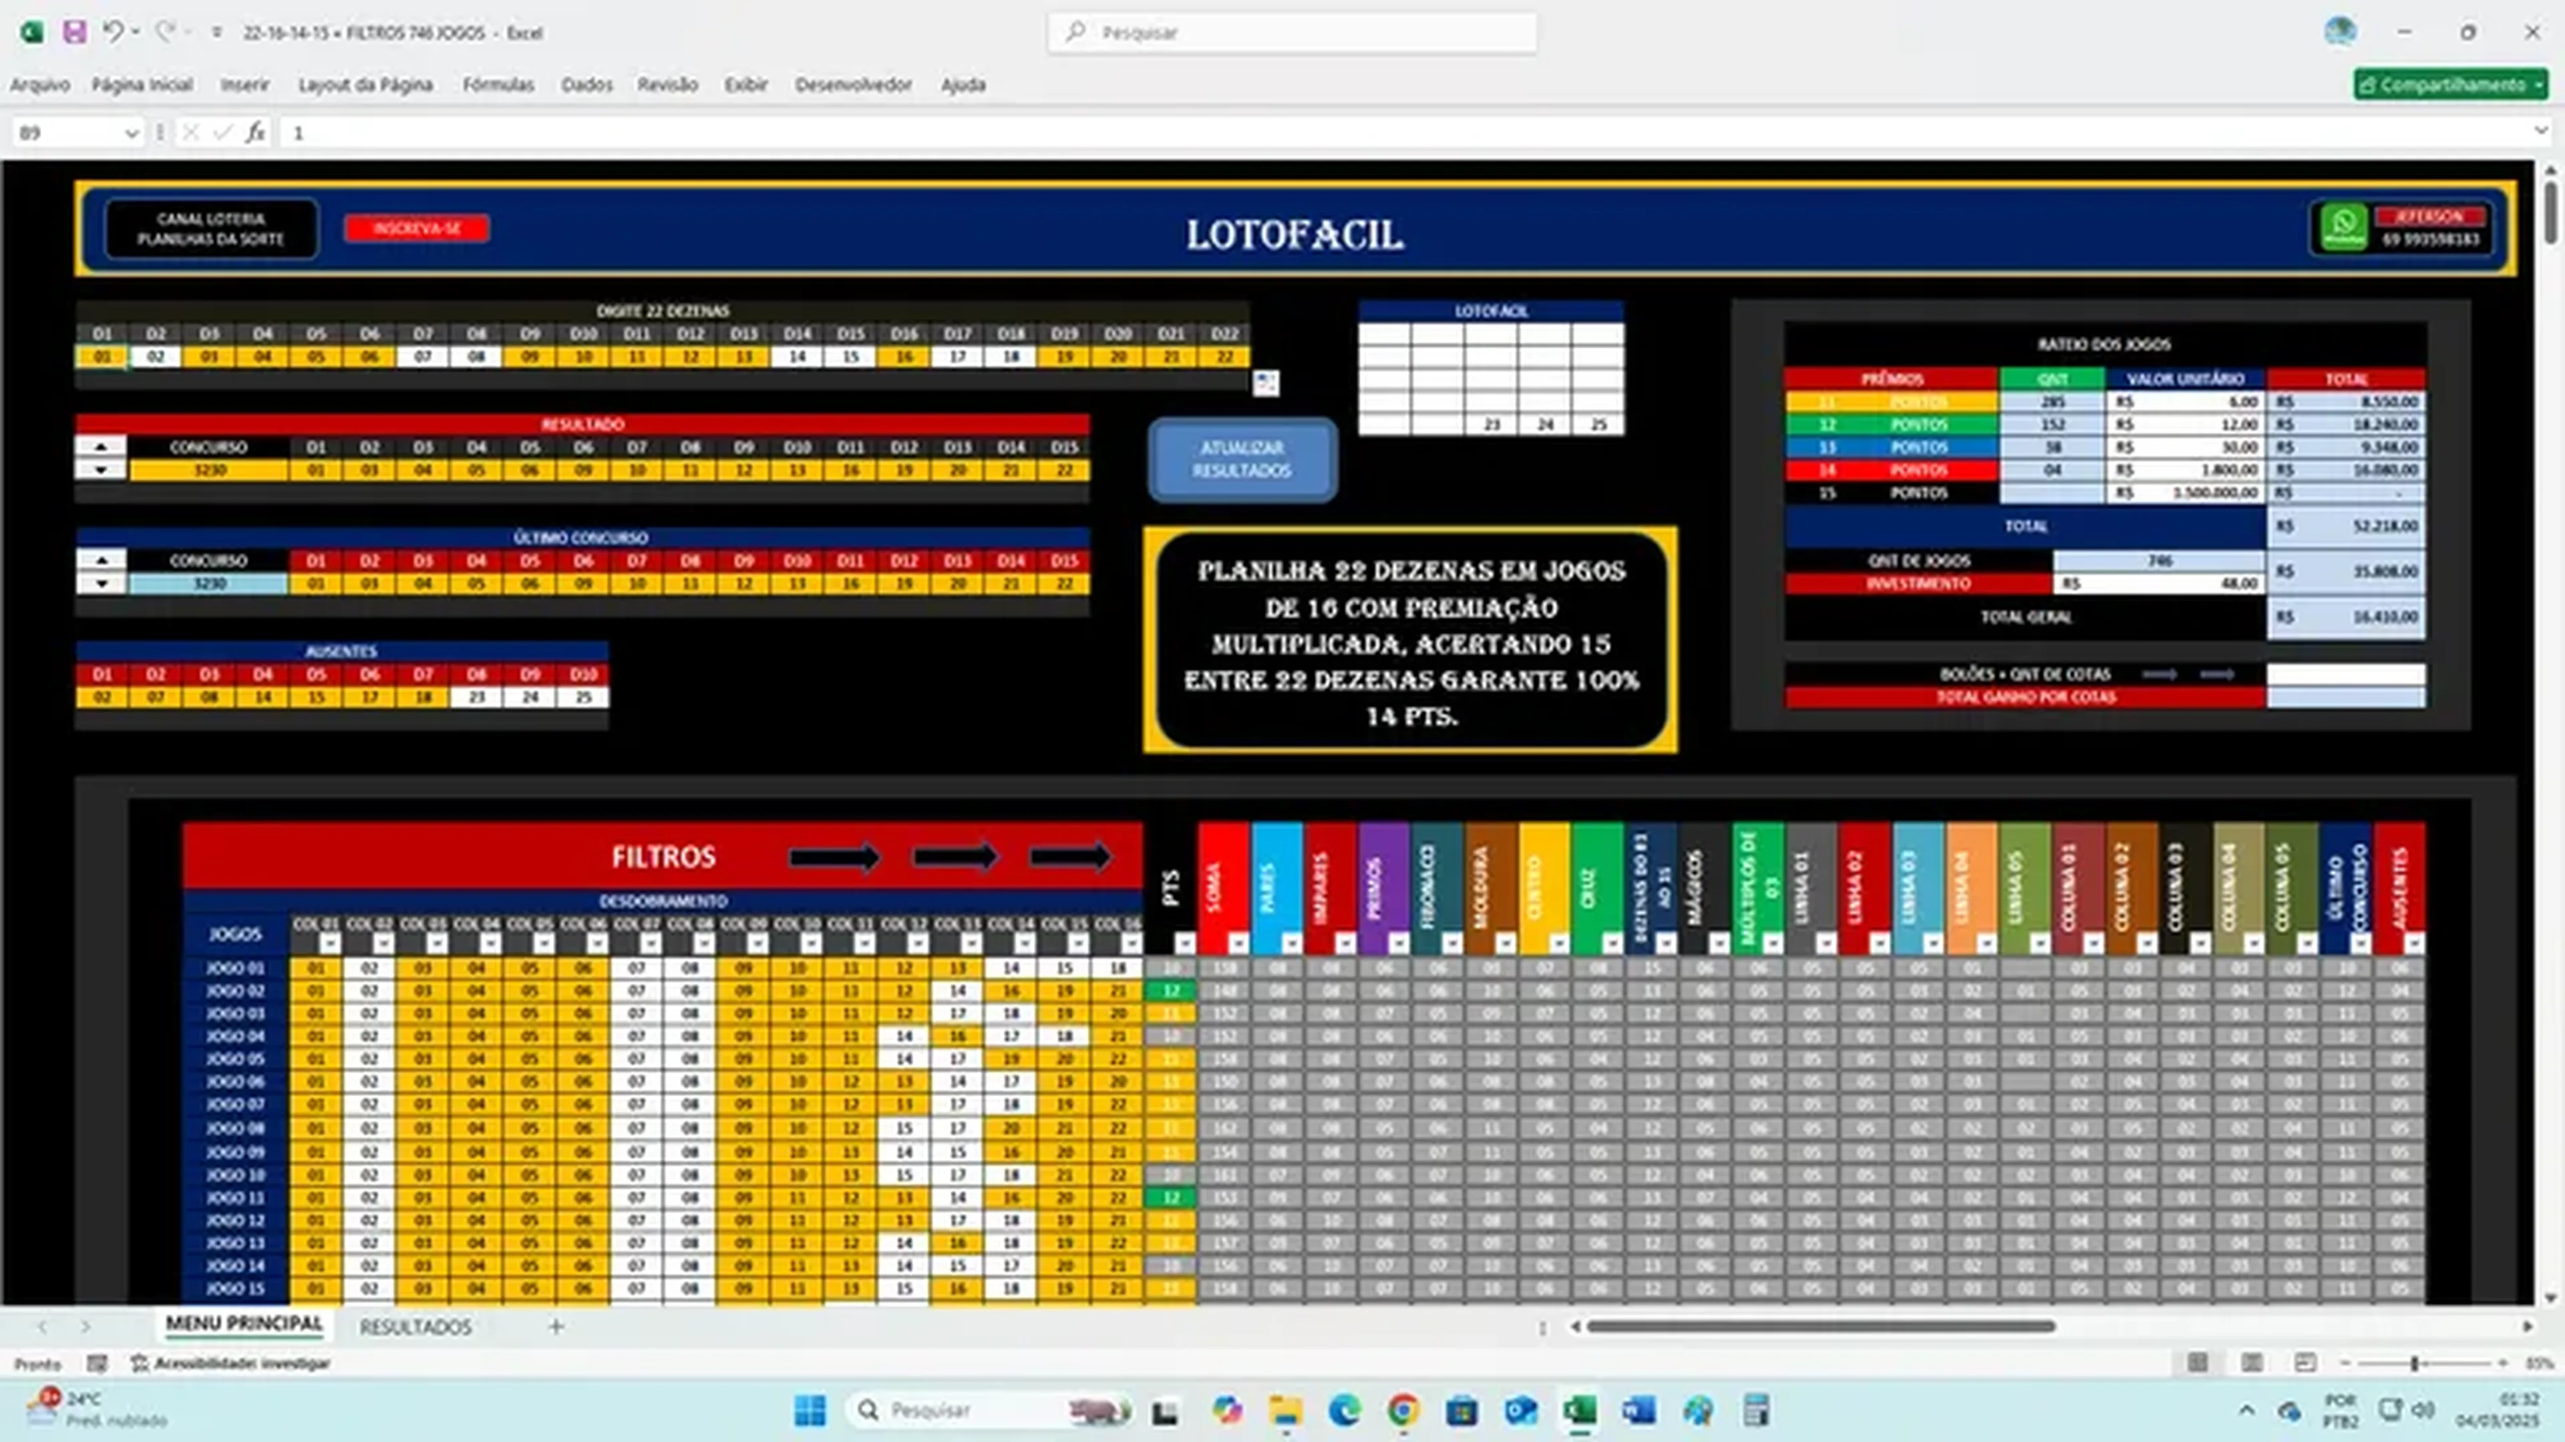This screenshot has height=1442, width=2565.
Task: Switch to Normal view icon
Action: (x=2198, y=1363)
